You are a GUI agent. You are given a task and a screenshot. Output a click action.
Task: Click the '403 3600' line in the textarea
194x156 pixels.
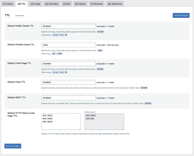pos(47,115)
